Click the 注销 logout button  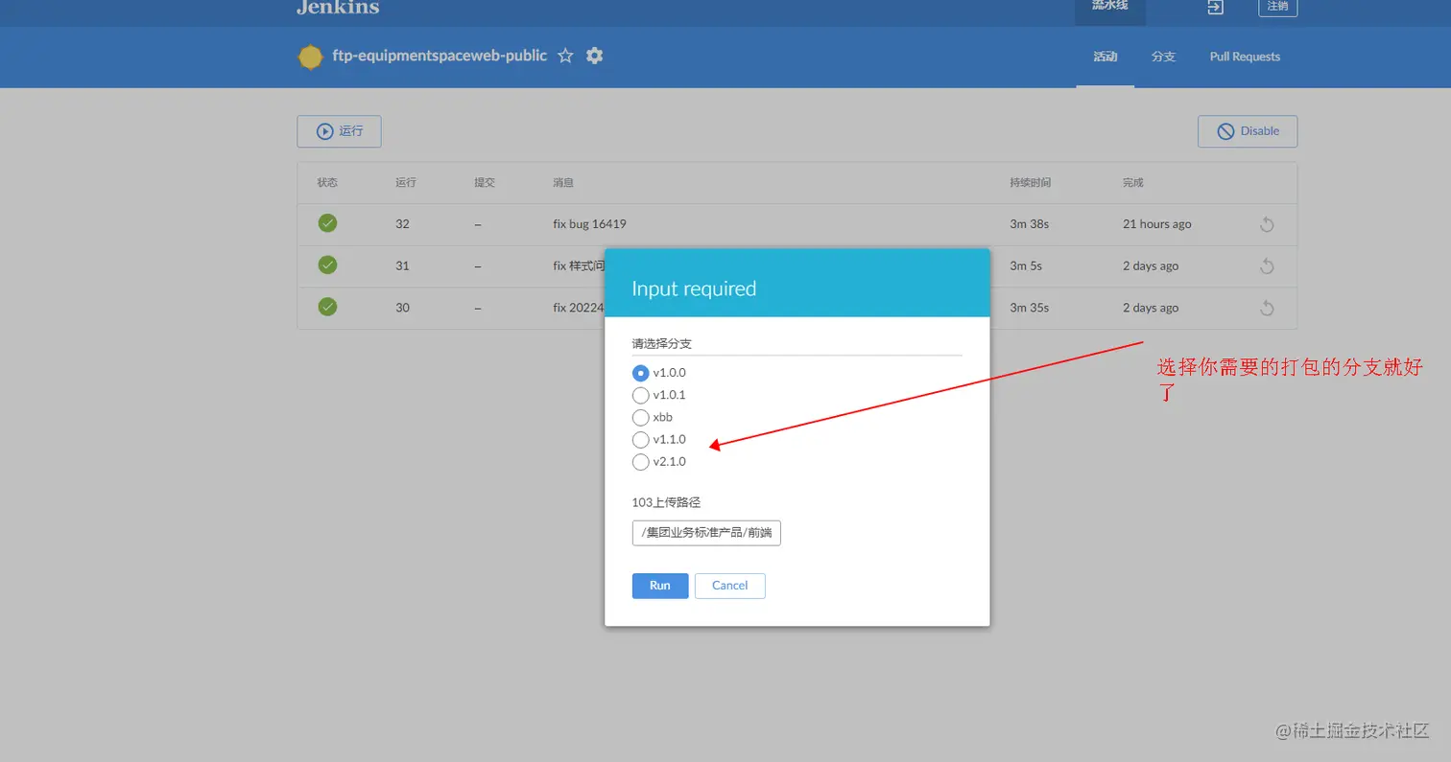[1277, 7]
